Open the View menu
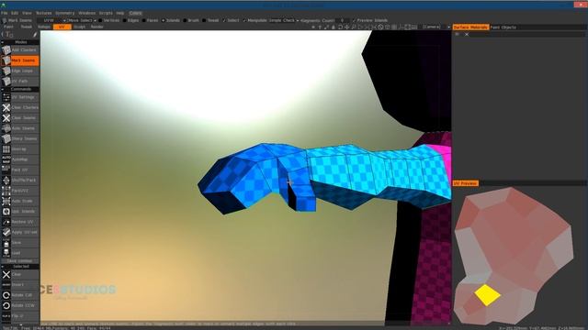Viewport: 588px width, 330px height. pos(27,13)
